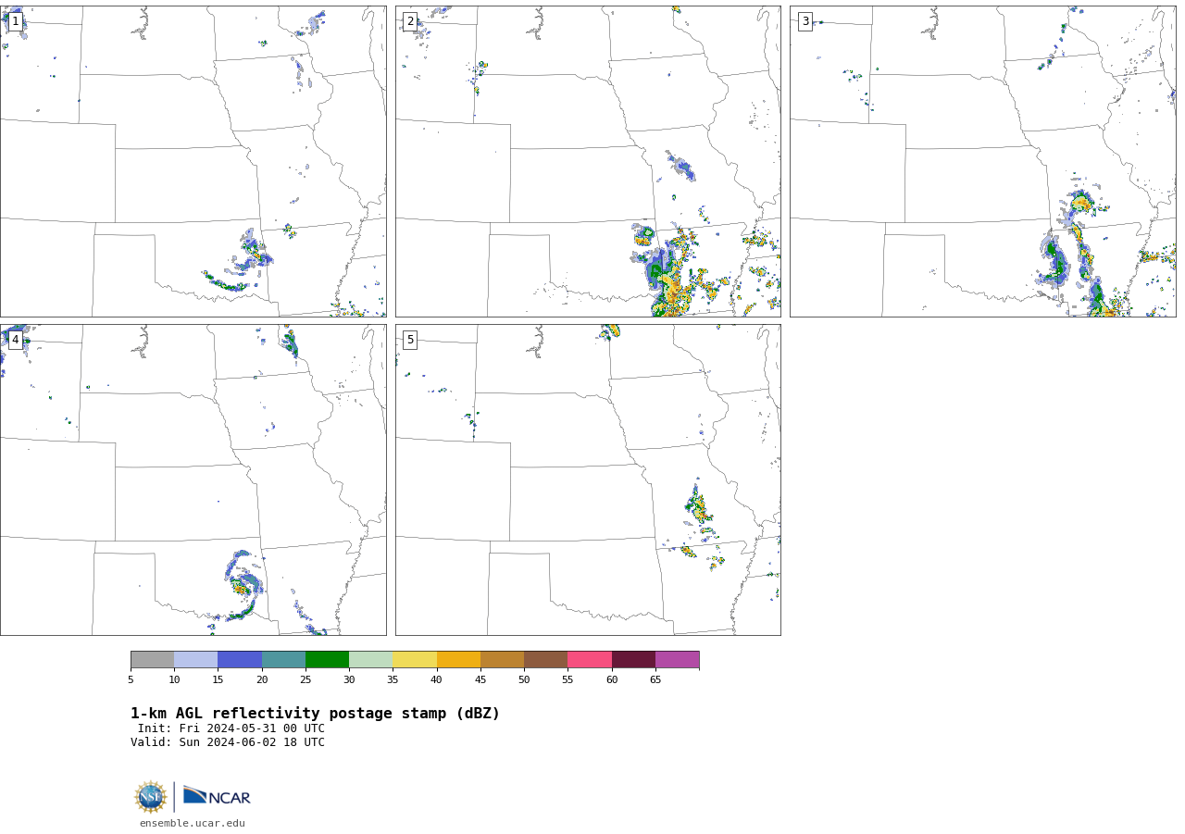Click the panel number label 5
This screenshot has width=1185, height=834.
pos(410,340)
